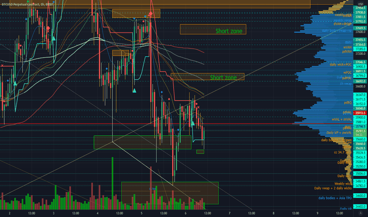
Task: Click the 35781.5 countdown price label
Action: tap(360, 133)
